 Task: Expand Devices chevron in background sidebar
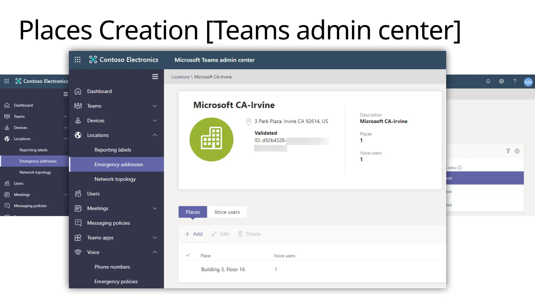coord(65,128)
